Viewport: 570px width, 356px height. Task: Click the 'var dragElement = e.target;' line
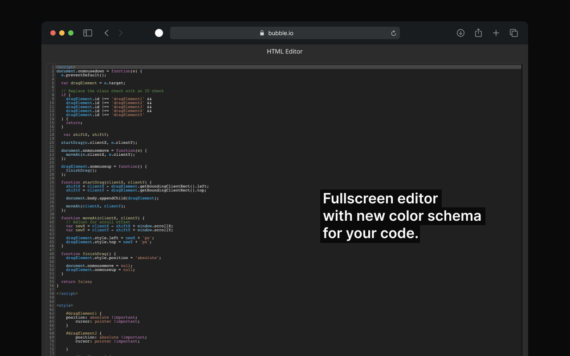tap(93, 83)
